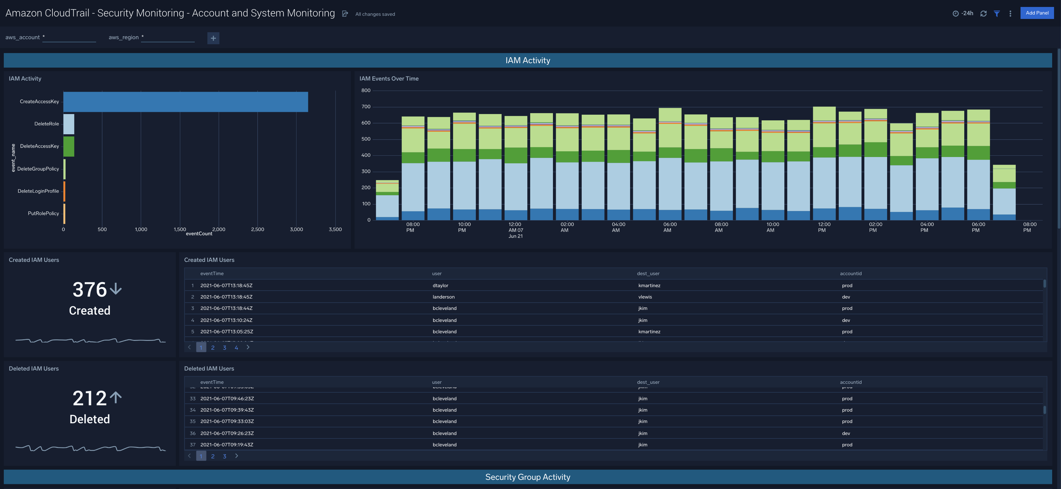Screen dimensions: 1061x489
Task: Collapse the IAM Activity section header
Action: point(528,60)
